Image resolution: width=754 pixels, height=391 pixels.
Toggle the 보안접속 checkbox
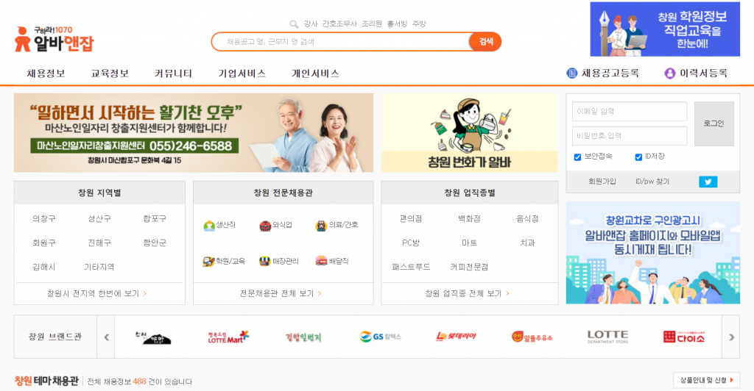coord(577,157)
